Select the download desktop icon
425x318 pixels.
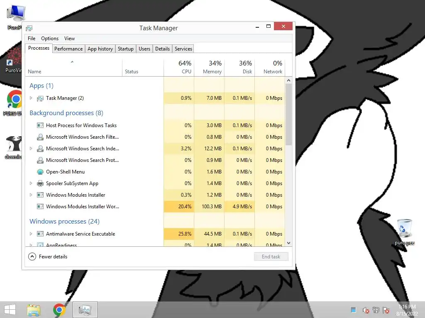[x=14, y=144]
